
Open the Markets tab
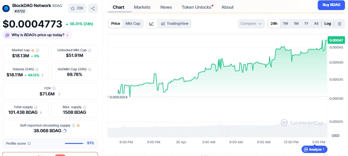click(x=142, y=7)
